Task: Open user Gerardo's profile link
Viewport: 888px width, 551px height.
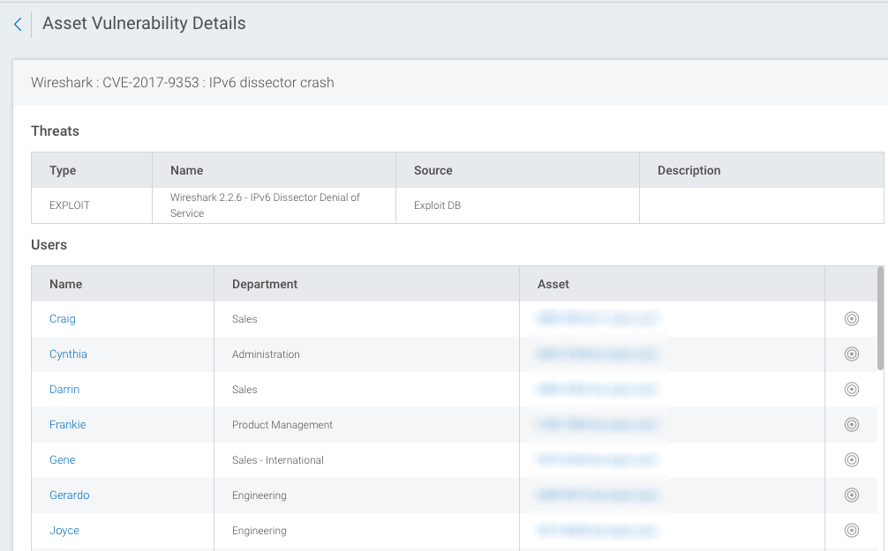Action: (69, 495)
